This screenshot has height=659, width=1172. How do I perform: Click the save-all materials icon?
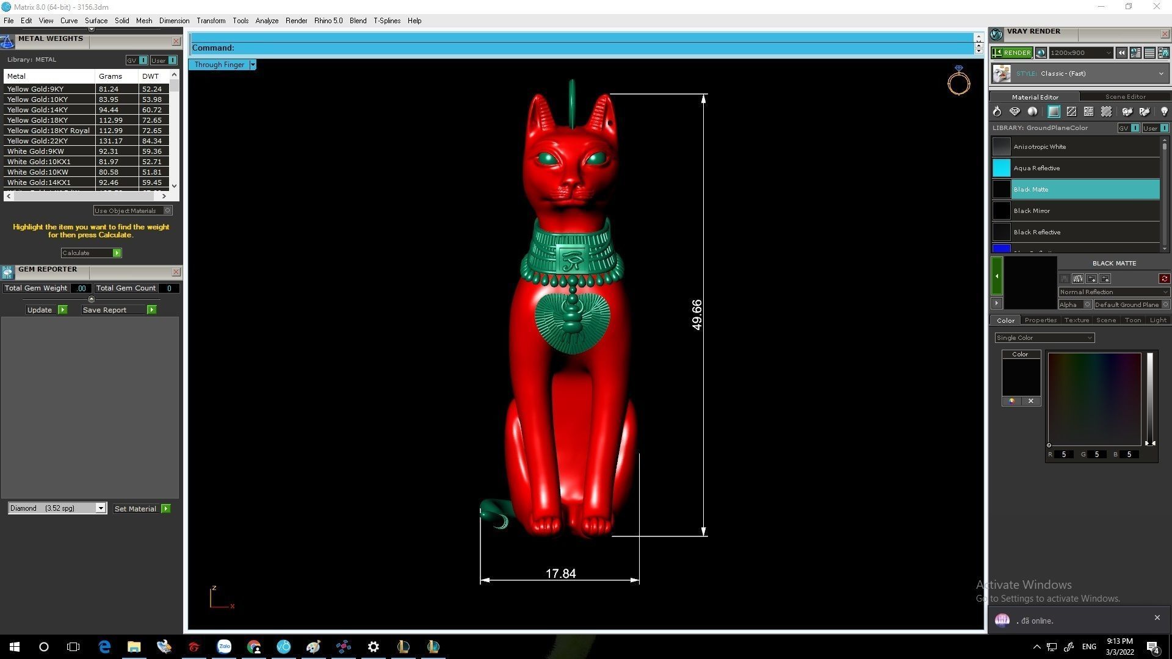(1077, 279)
